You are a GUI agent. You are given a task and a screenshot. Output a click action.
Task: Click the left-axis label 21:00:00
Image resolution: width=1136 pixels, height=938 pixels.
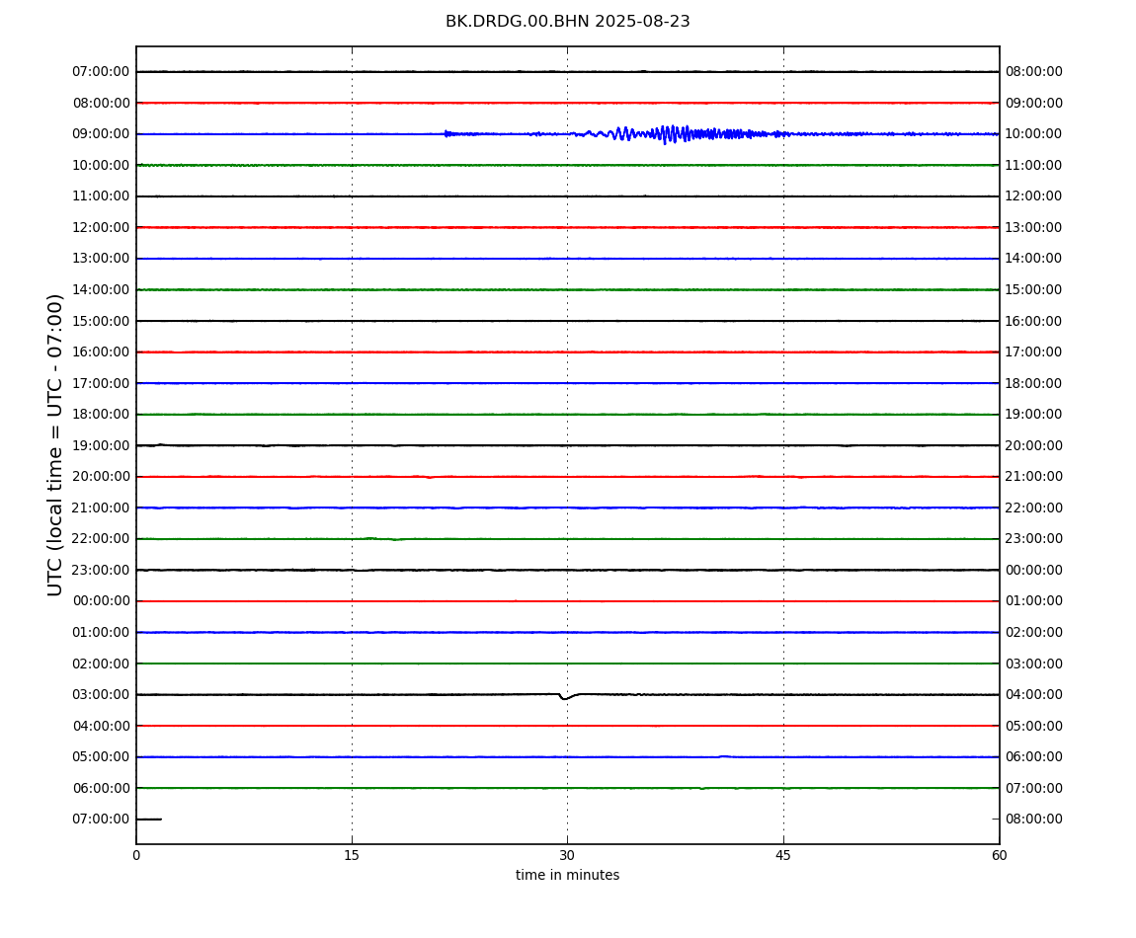101,508
